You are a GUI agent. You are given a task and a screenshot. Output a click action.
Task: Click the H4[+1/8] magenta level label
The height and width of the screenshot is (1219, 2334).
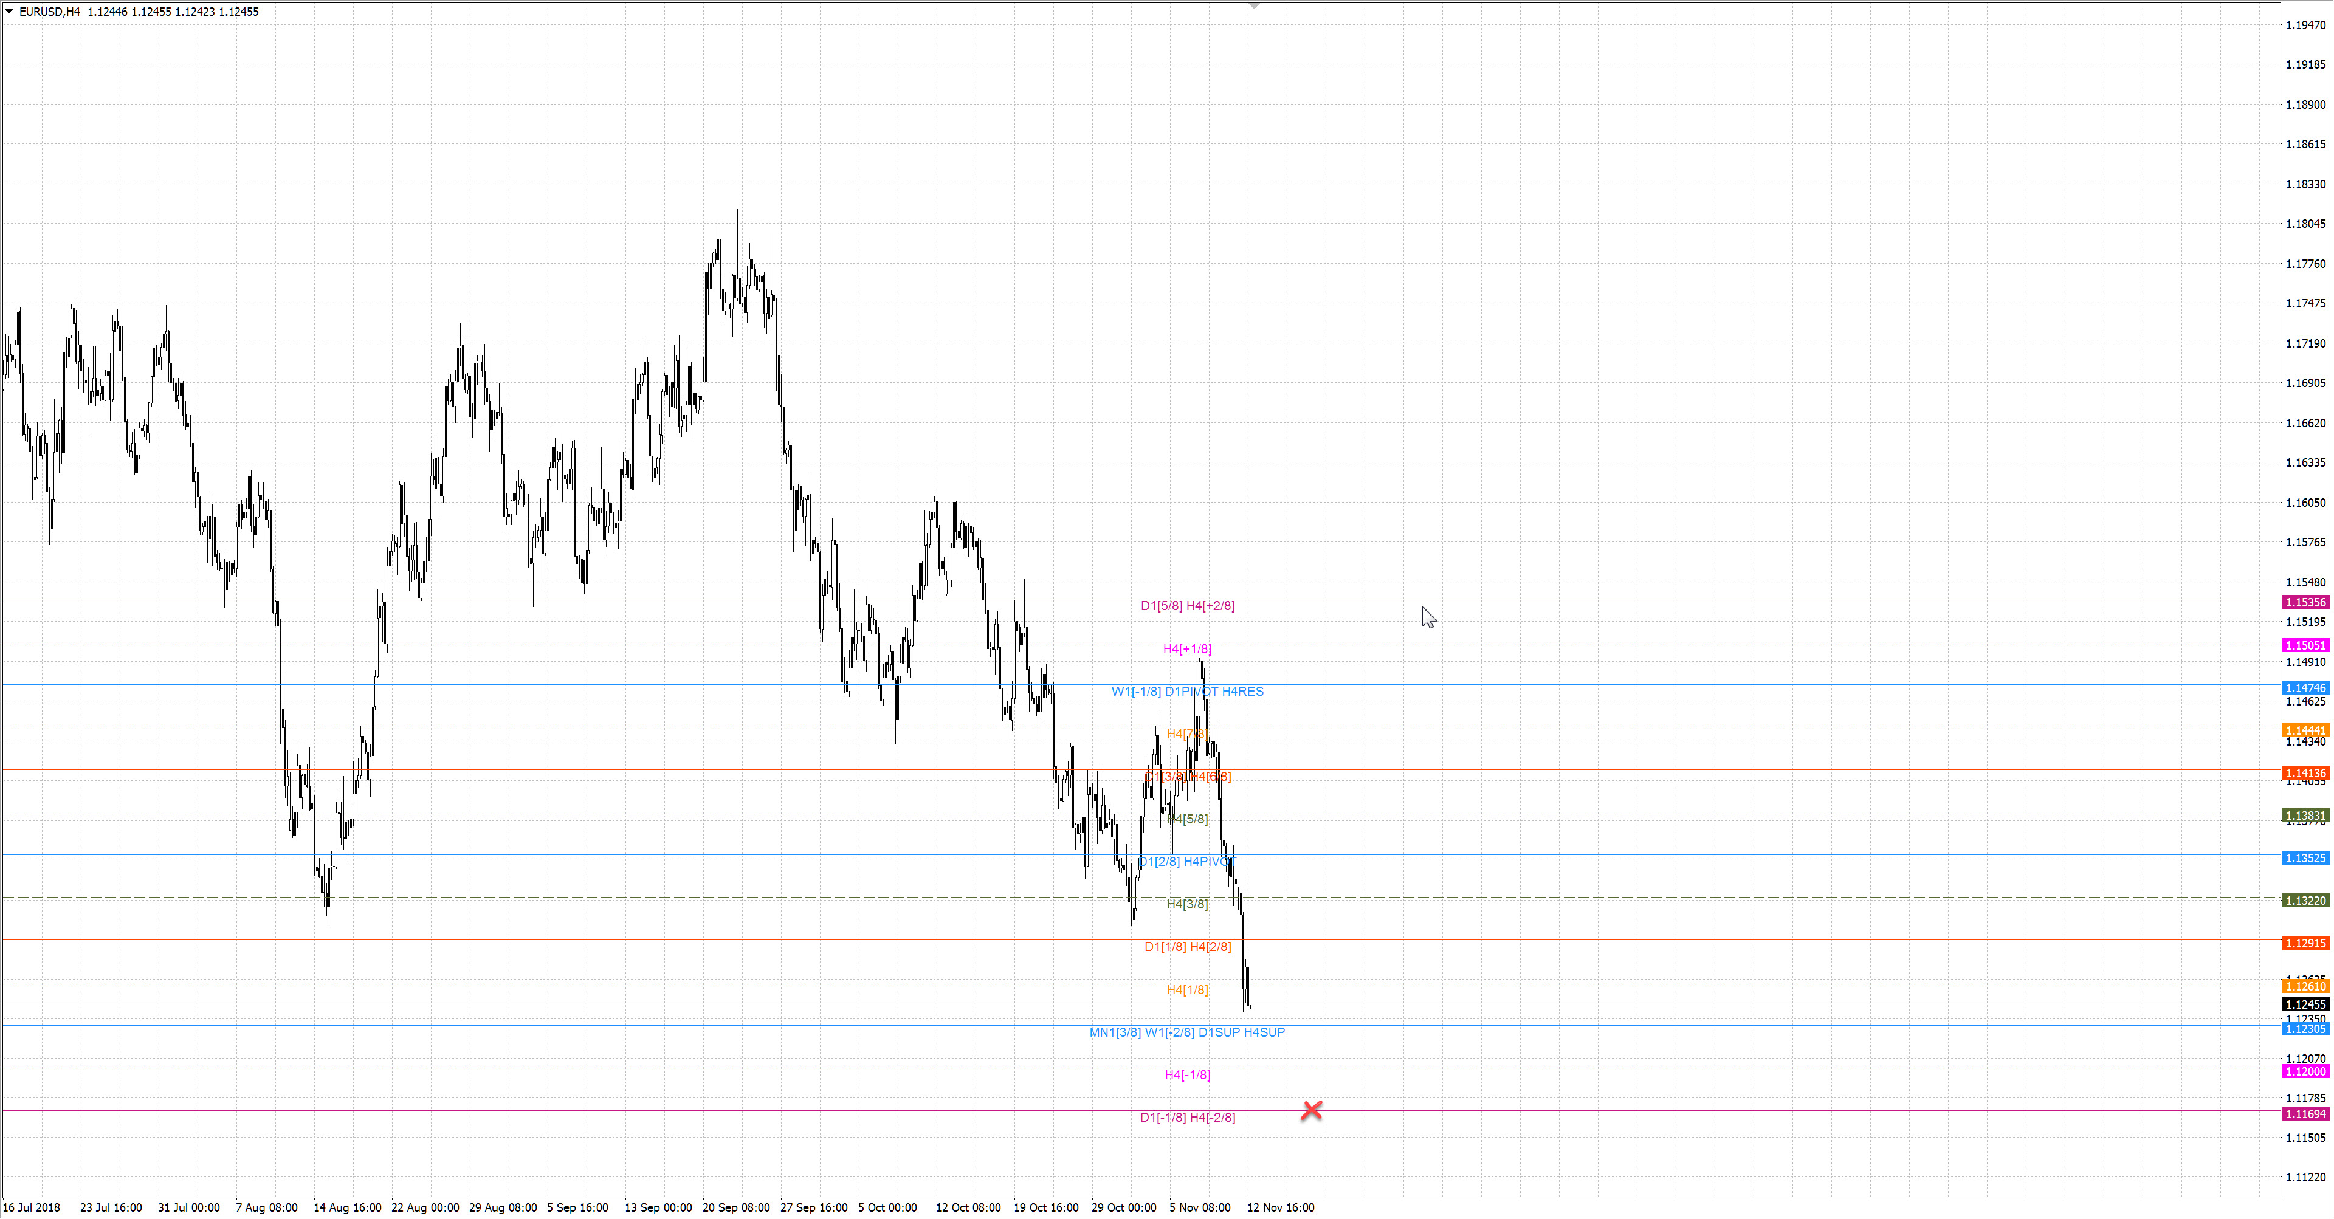(x=1187, y=648)
